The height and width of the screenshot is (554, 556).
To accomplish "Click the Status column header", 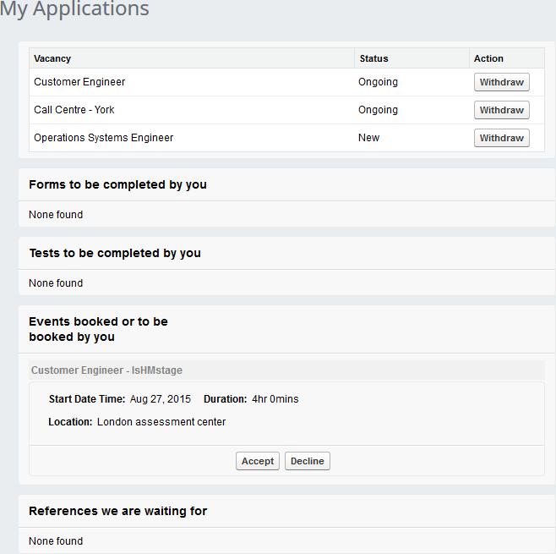I will [x=373, y=58].
